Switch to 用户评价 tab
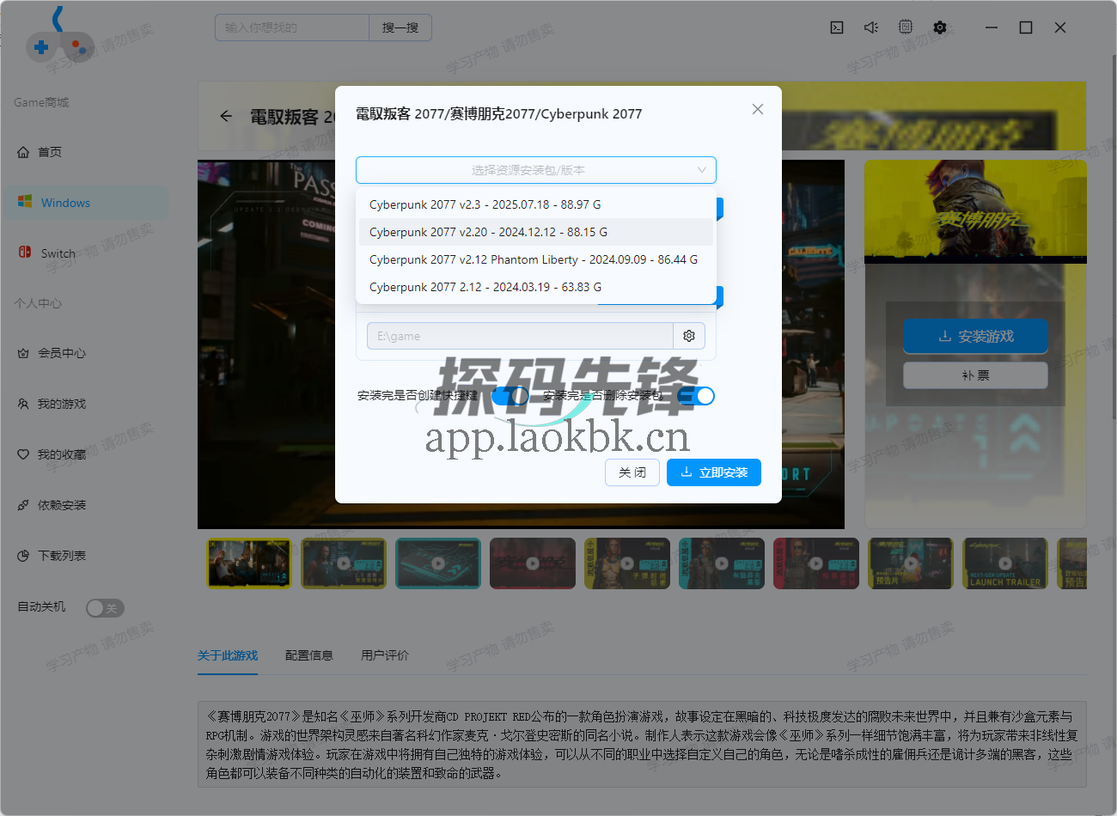The width and height of the screenshot is (1117, 816). pyautogui.click(x=385, y=655)
